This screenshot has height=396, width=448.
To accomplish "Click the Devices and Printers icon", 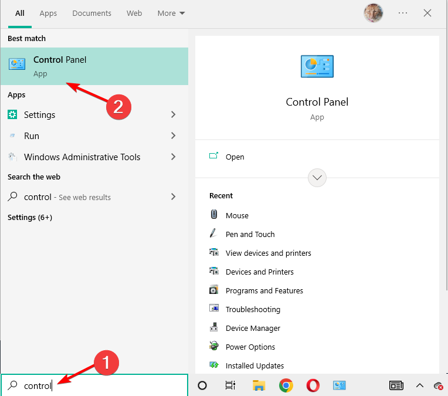I will pyautogui.click(x=214, y=271).
